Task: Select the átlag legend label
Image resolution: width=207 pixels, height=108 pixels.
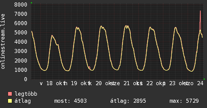Action: (x=23, y=101)
